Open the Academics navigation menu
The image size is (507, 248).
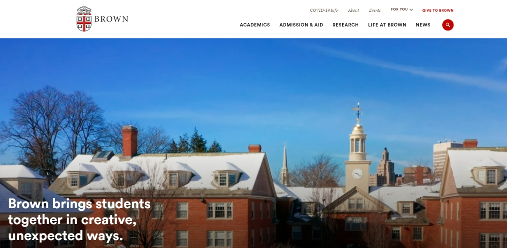tap(255, 25)
